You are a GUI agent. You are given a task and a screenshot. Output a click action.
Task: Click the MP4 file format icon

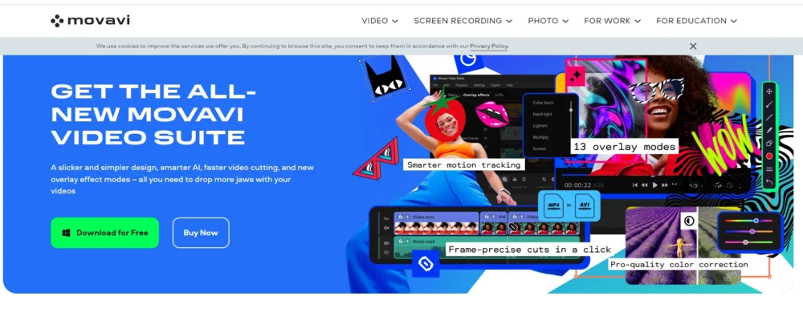click(x=553, y=205)
